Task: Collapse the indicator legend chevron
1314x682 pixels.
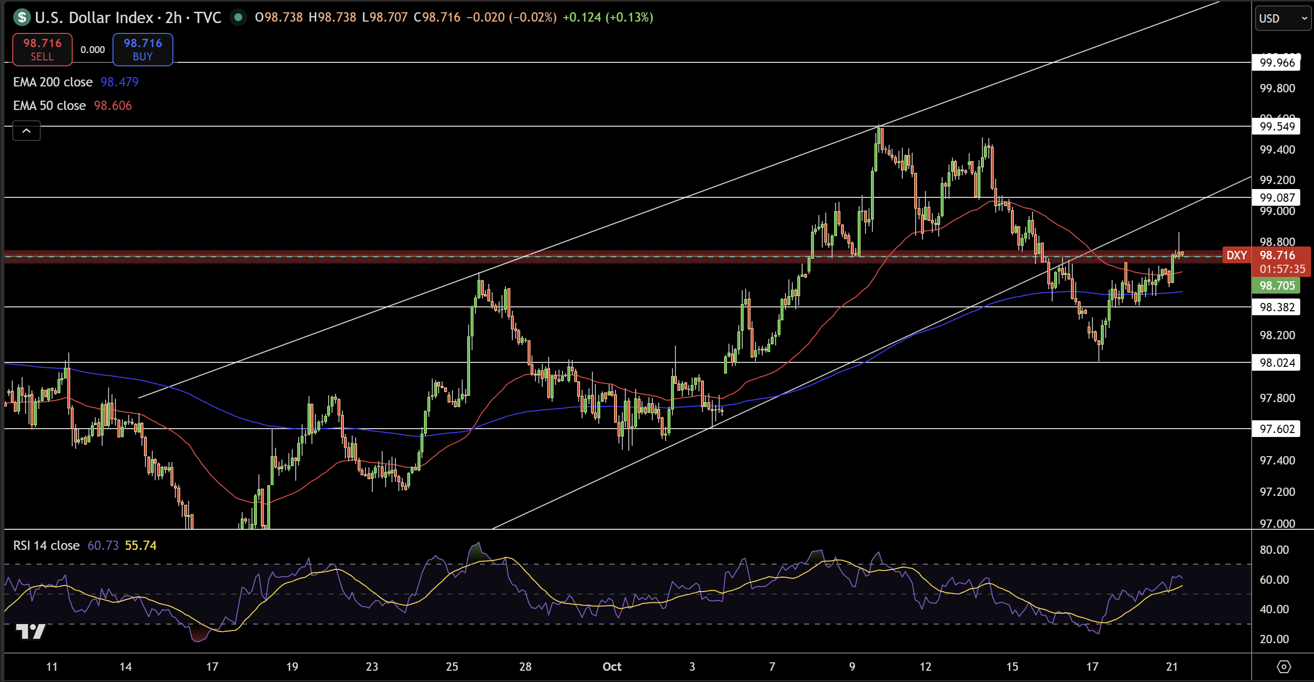Action: tap(27, 131)
